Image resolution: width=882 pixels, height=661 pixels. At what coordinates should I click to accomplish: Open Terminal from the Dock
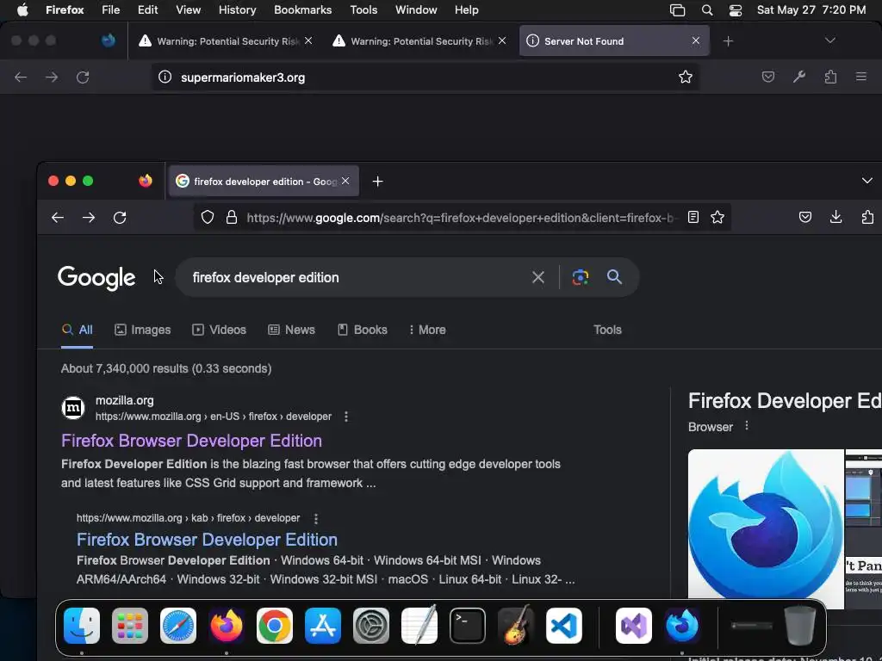468,626
